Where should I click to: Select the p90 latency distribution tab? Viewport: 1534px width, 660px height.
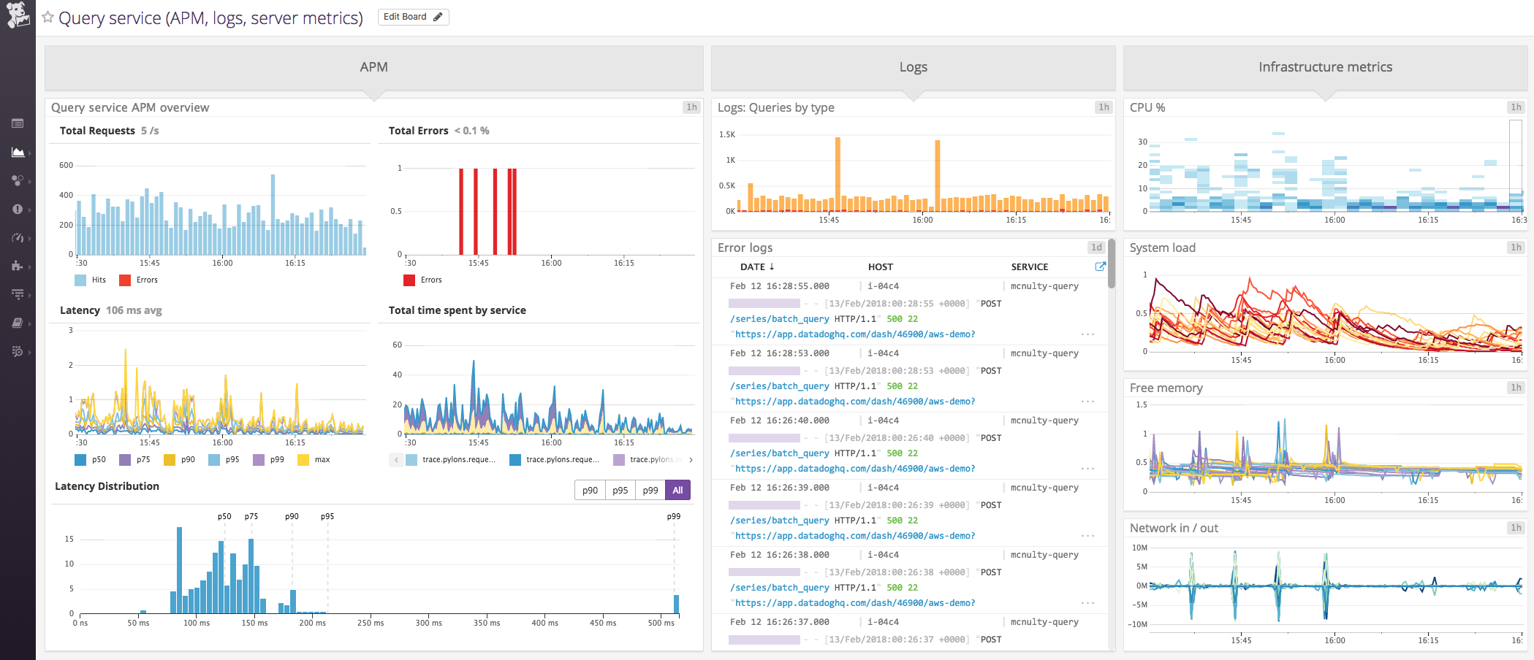click(590, 490)
